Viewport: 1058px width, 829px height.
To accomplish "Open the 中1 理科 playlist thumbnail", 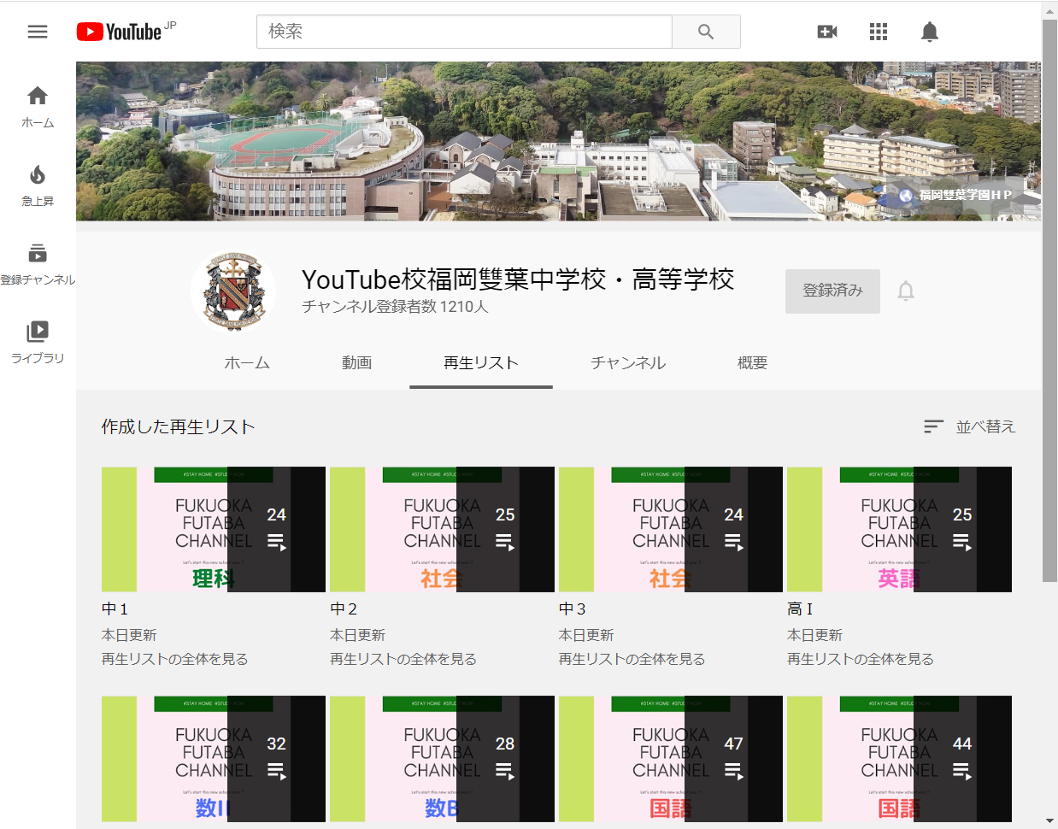I will pos(214,530).
